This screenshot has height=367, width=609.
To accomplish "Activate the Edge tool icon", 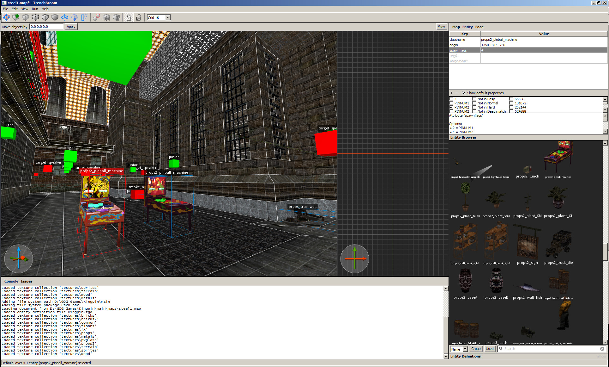I will [45, 17].
